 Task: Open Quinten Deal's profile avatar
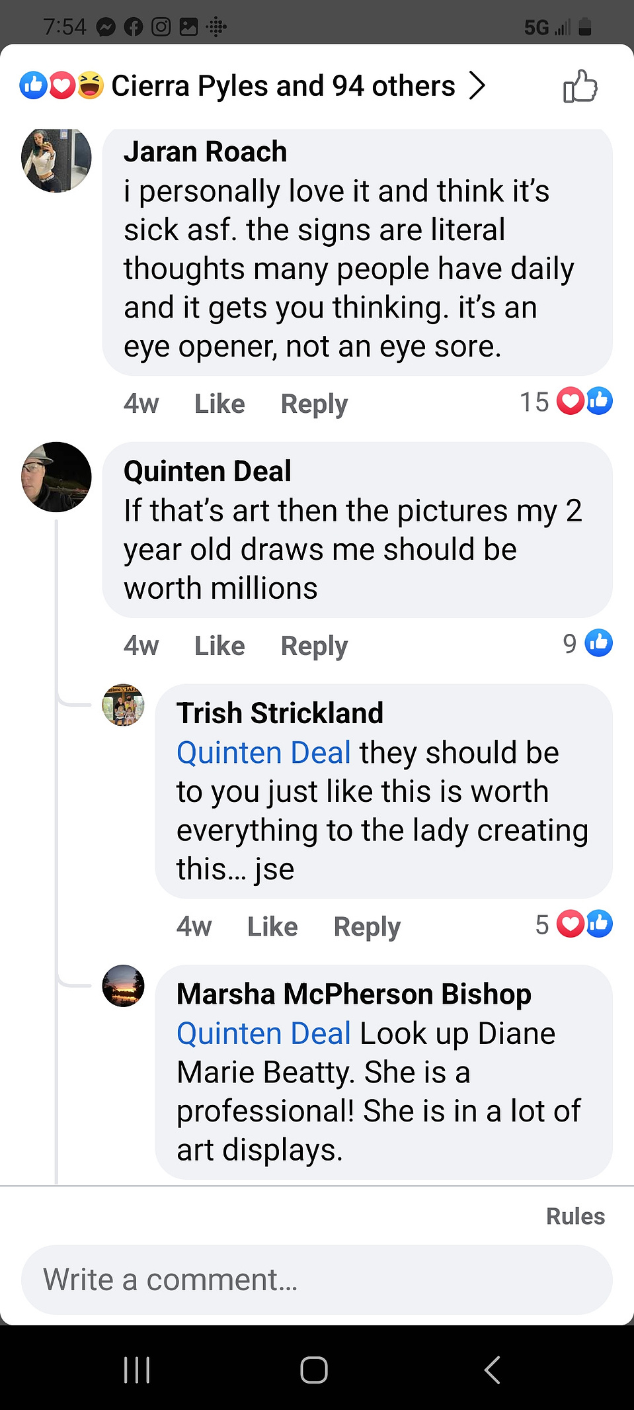pos(56,477)
